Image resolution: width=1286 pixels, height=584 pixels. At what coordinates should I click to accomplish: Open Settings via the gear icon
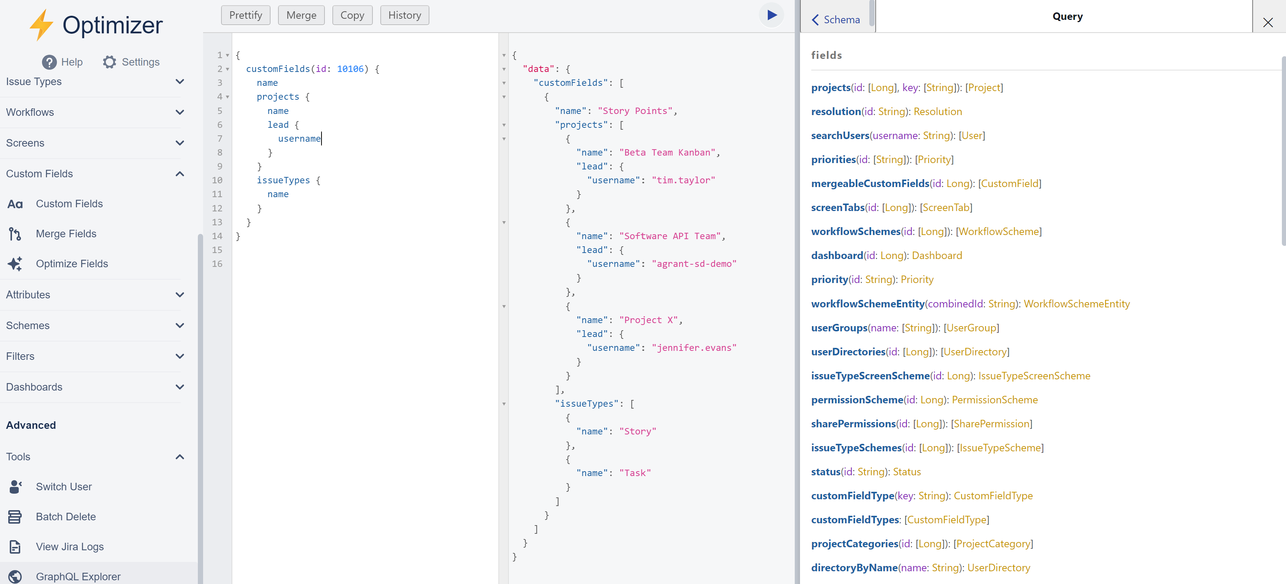[110, 62]
